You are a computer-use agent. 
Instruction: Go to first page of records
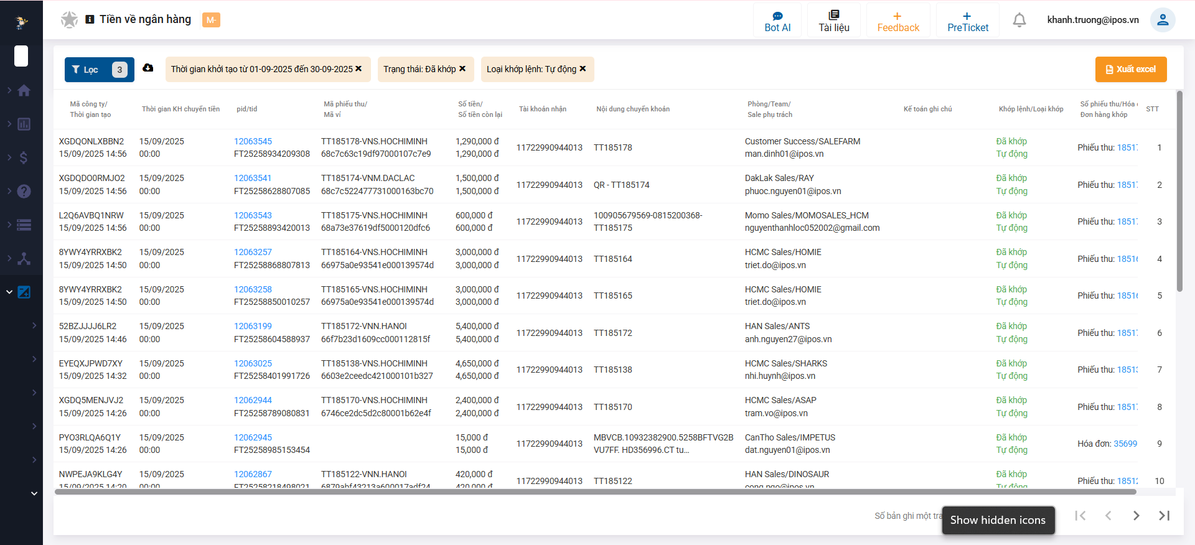click(x=1080, y=516)
